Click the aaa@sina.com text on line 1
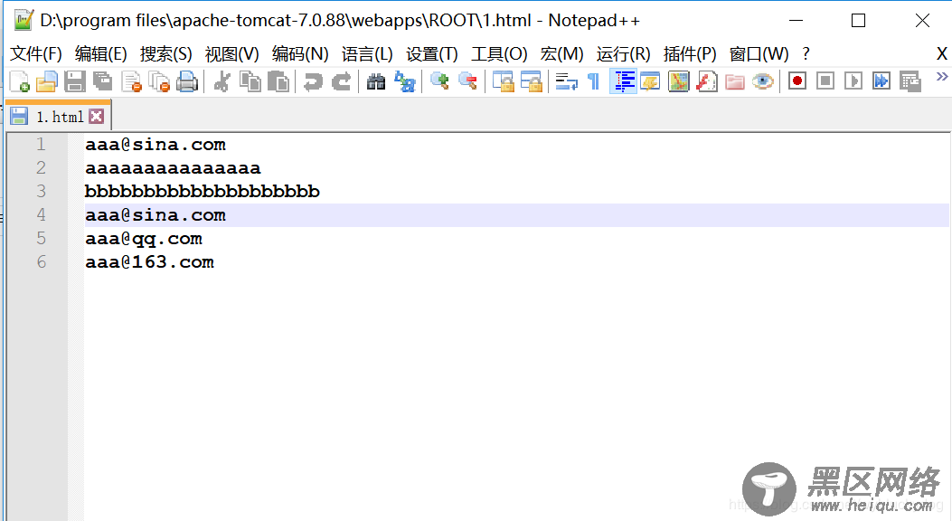Viewport: 952px width, 521px height. click(x=156, y=145)
